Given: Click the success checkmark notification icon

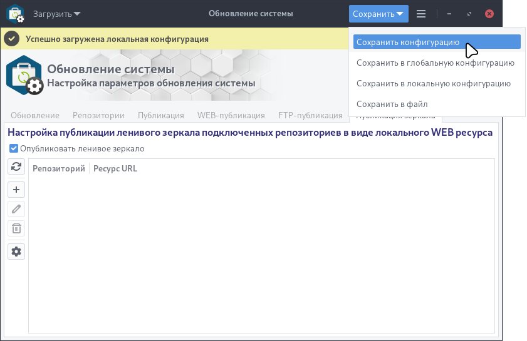Looking at the screenshot, I should pos(11,39).
